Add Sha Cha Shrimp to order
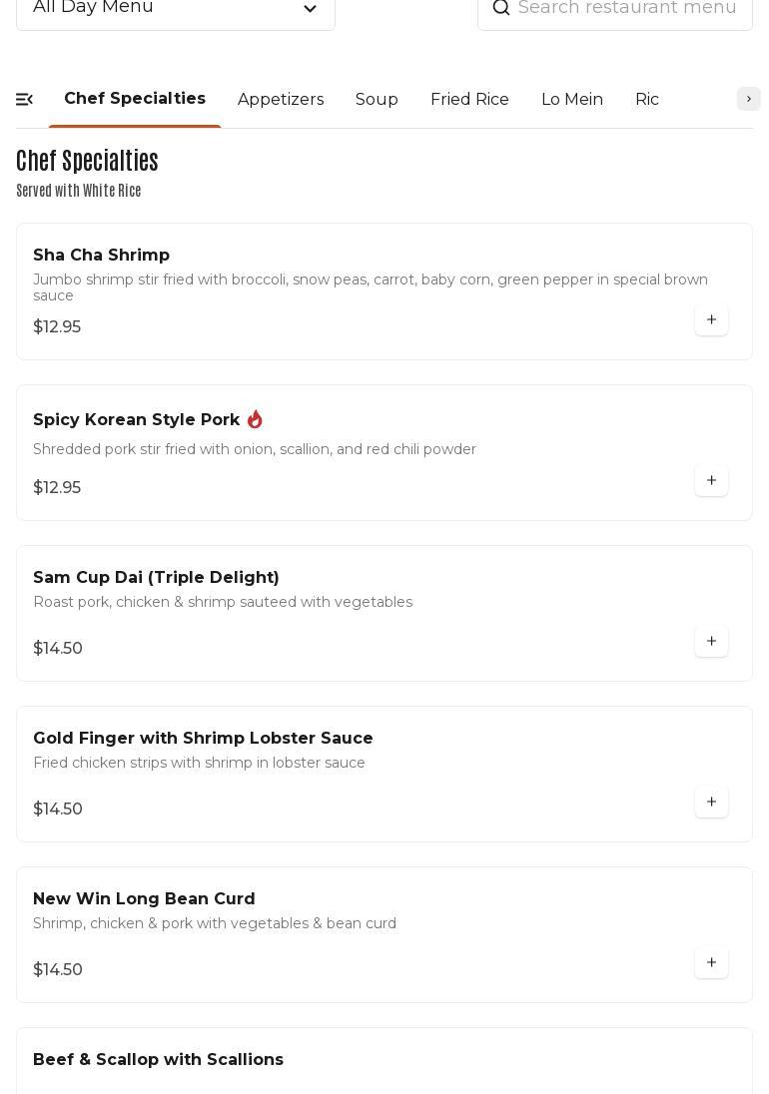The width and height of the screenshot is (769, 1094). click(711, 320)
